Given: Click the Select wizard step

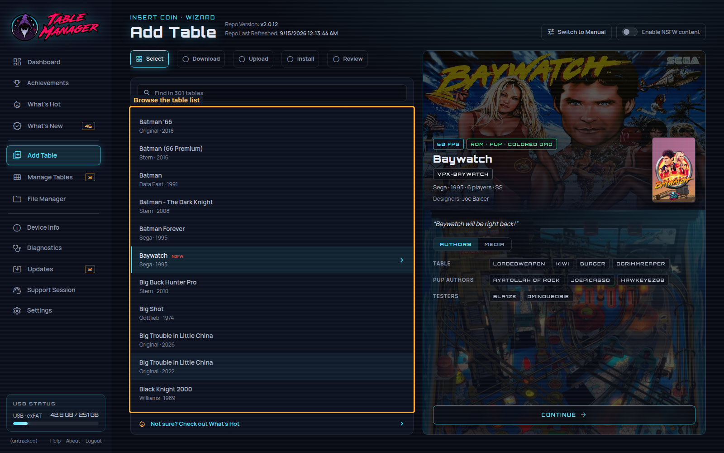Looking at the screenshot, I should pos(150,59).
